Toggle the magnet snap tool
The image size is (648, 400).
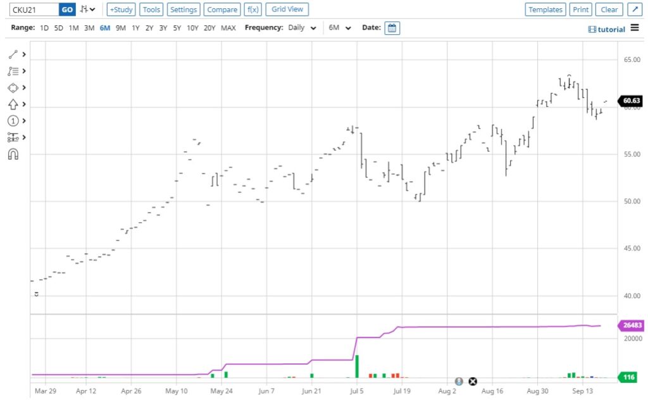point(13,154)
